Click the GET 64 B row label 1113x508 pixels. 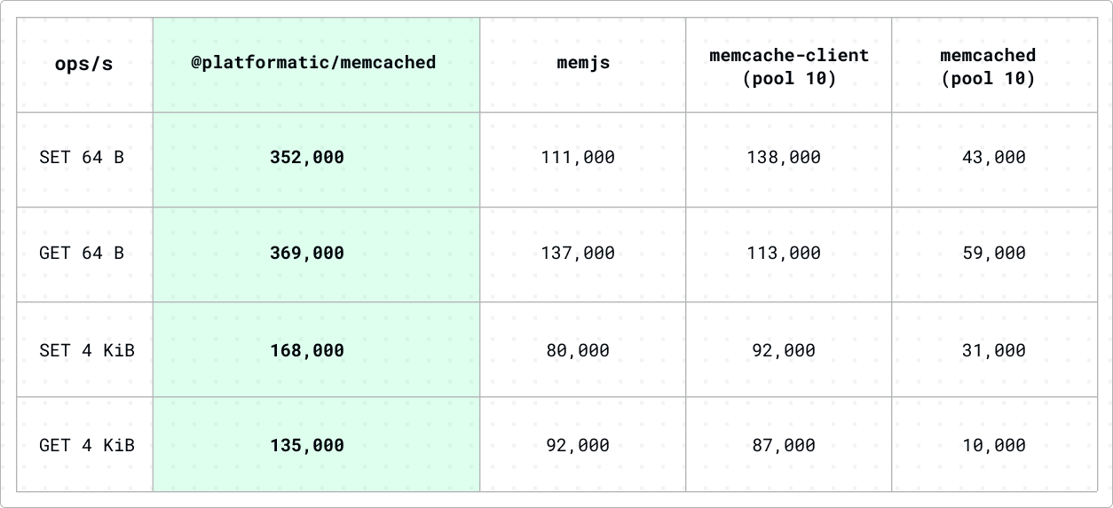click(x=84, y=254)
